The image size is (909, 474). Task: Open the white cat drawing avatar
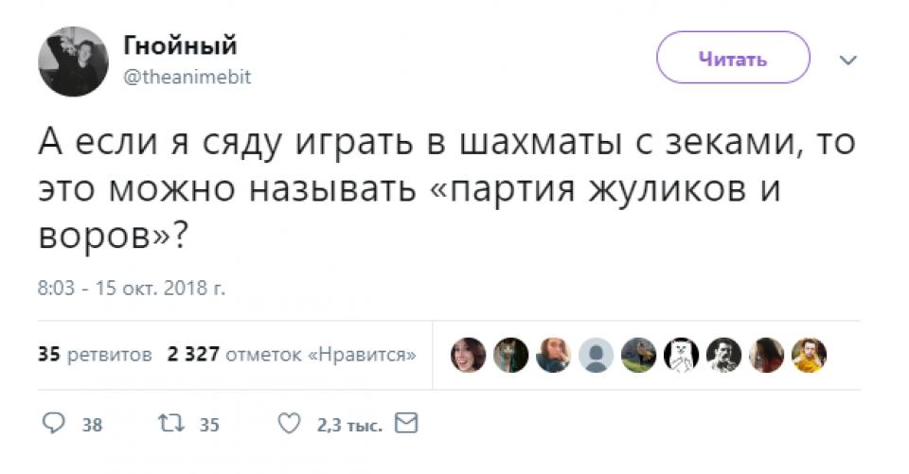[681, 355]
